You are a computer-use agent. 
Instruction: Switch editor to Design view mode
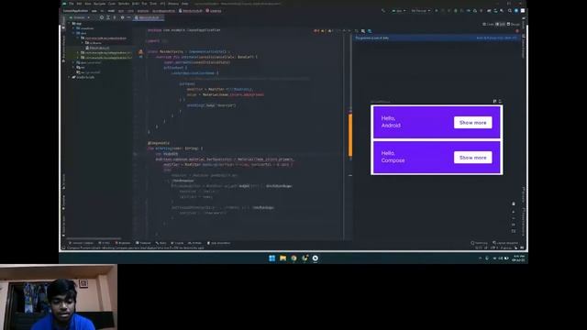coord(514,25)
